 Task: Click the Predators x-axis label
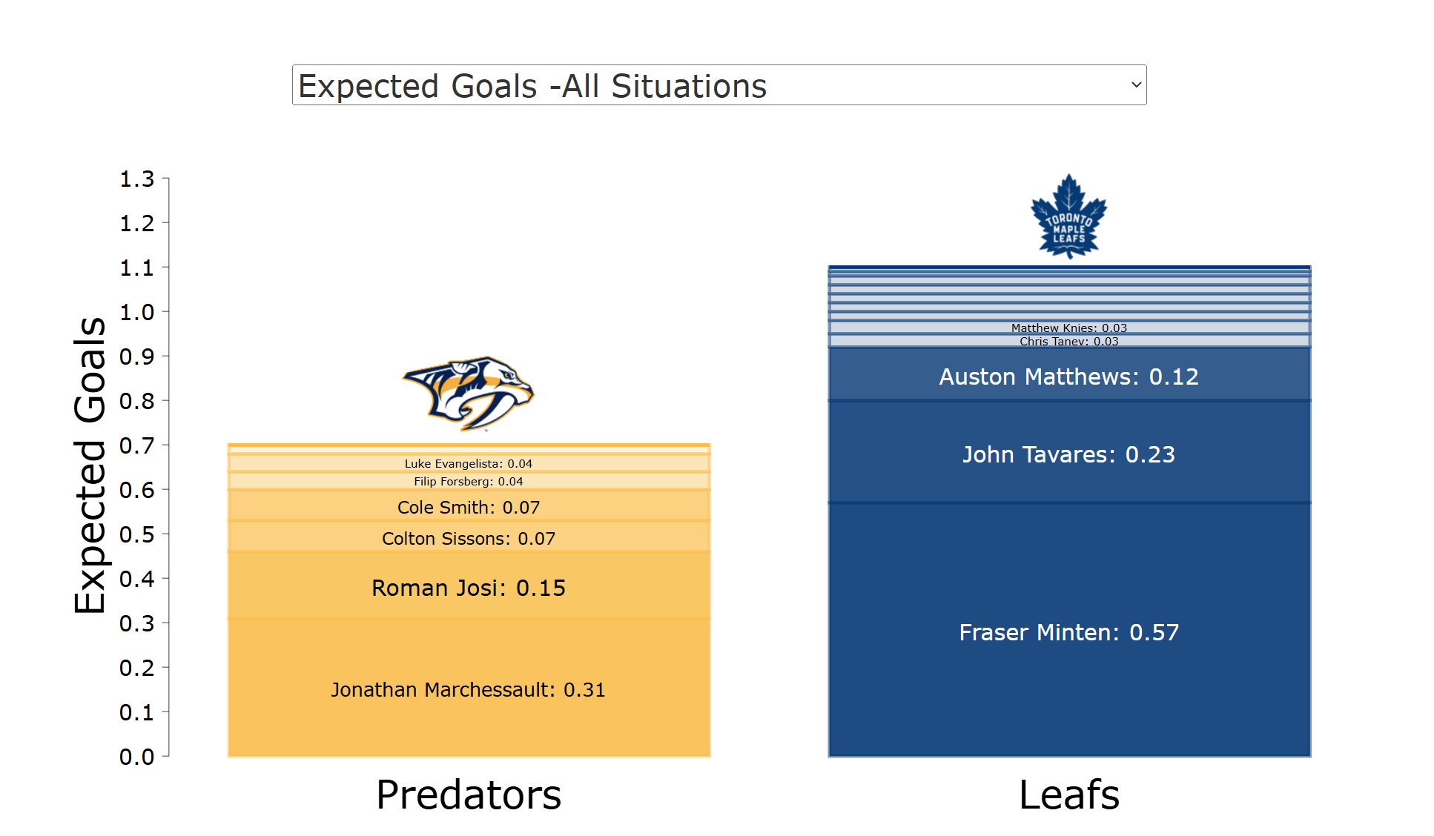469,794
